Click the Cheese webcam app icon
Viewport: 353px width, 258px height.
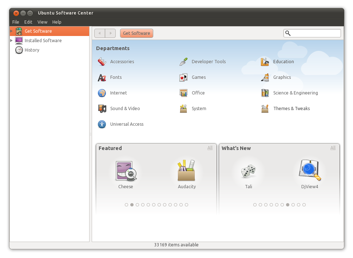[126, 171]
